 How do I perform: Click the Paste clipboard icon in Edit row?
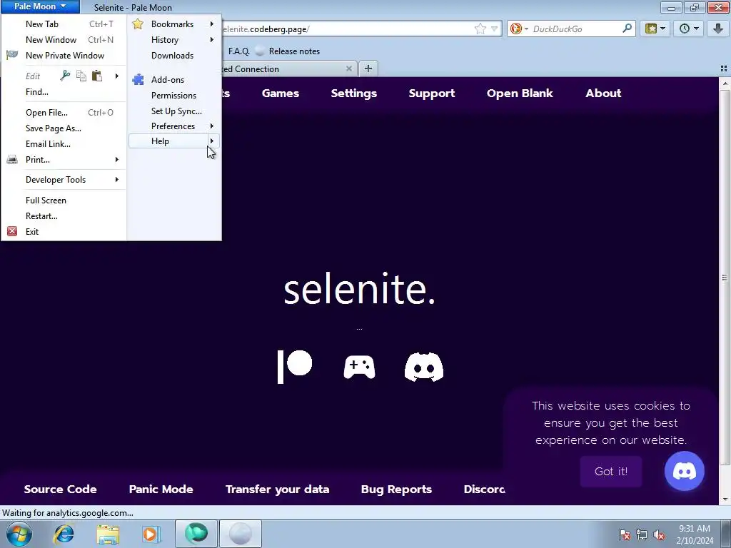[97, 76]
